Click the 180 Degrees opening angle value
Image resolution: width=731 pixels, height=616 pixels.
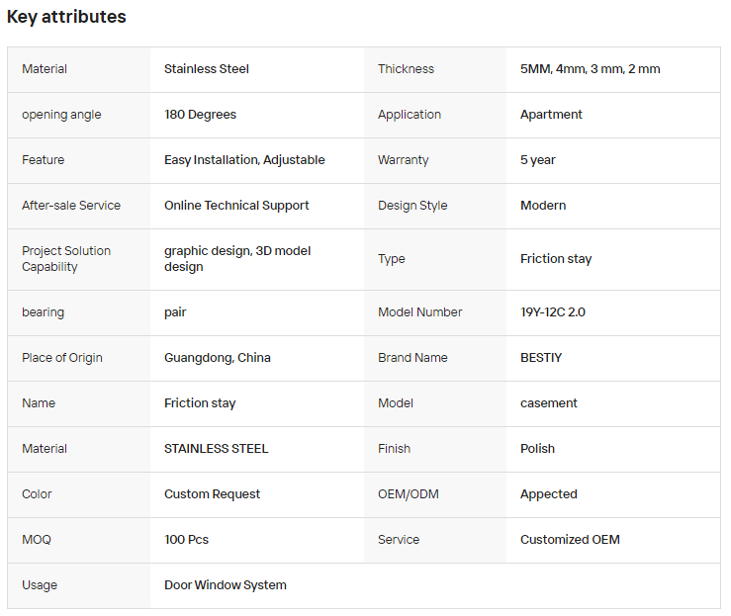coord(200,115)
